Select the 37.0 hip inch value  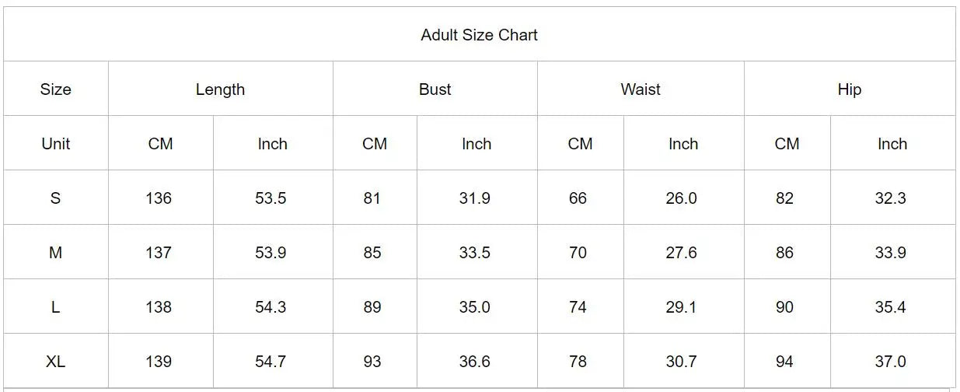(x=890, y=362)
